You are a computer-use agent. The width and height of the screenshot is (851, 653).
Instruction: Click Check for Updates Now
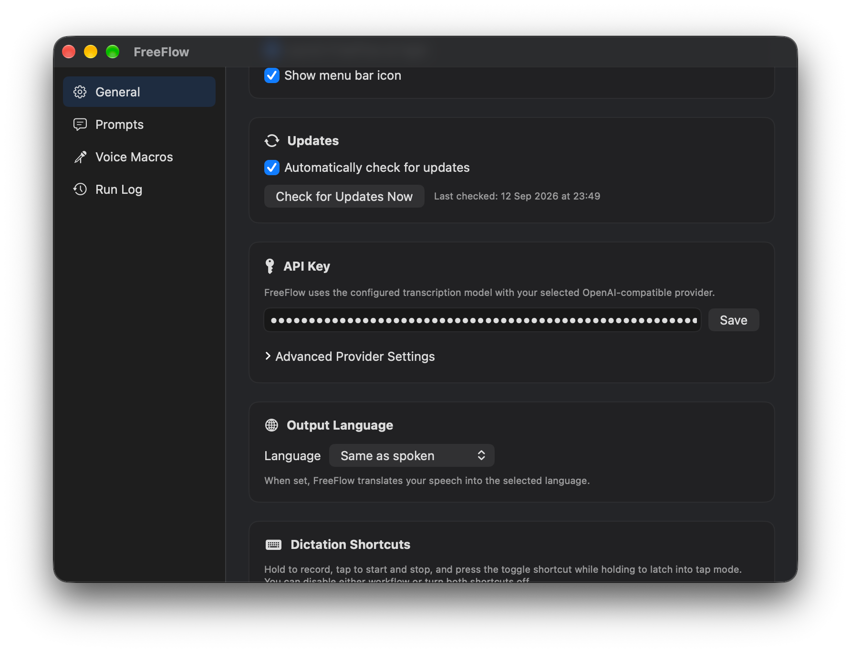344,196
